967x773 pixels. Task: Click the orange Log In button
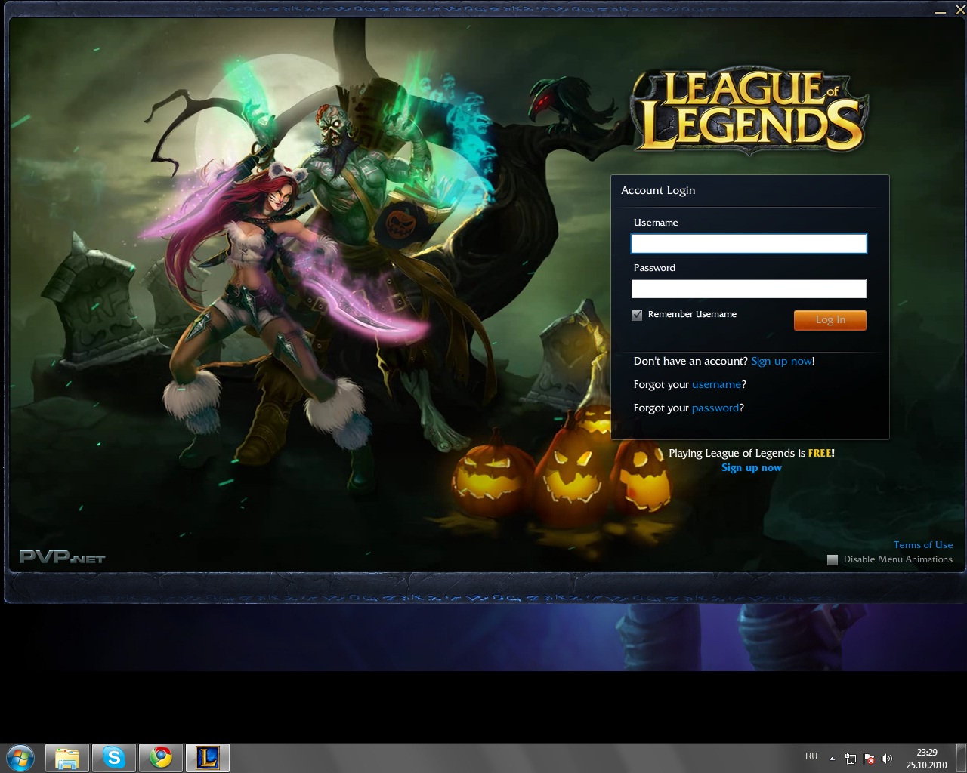(830, 320)
